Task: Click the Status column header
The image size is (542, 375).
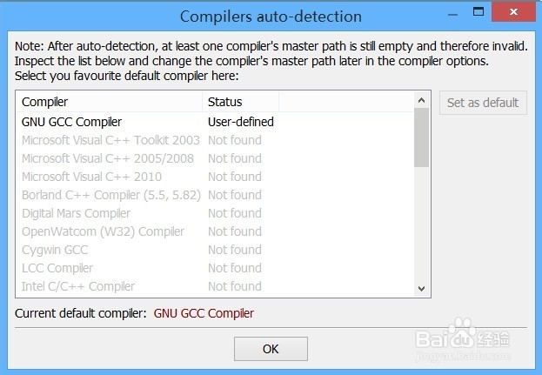Action: pos(240,102)
